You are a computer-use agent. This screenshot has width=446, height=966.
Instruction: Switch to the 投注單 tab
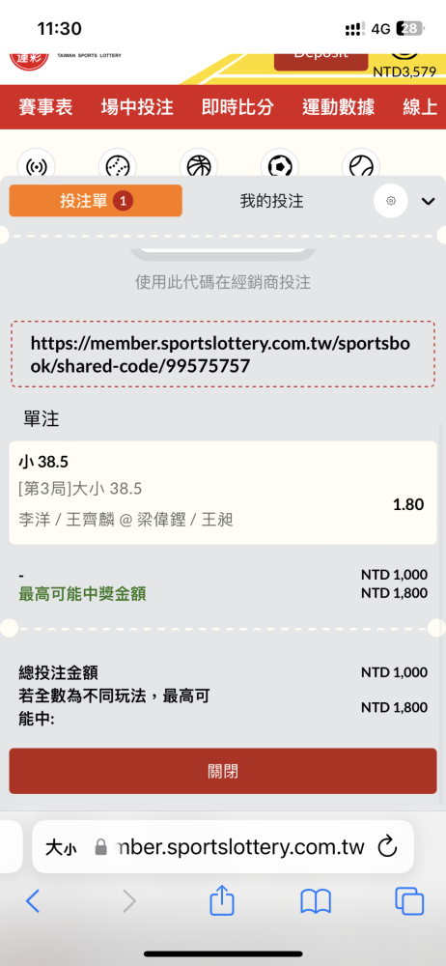tap(96, 201)
